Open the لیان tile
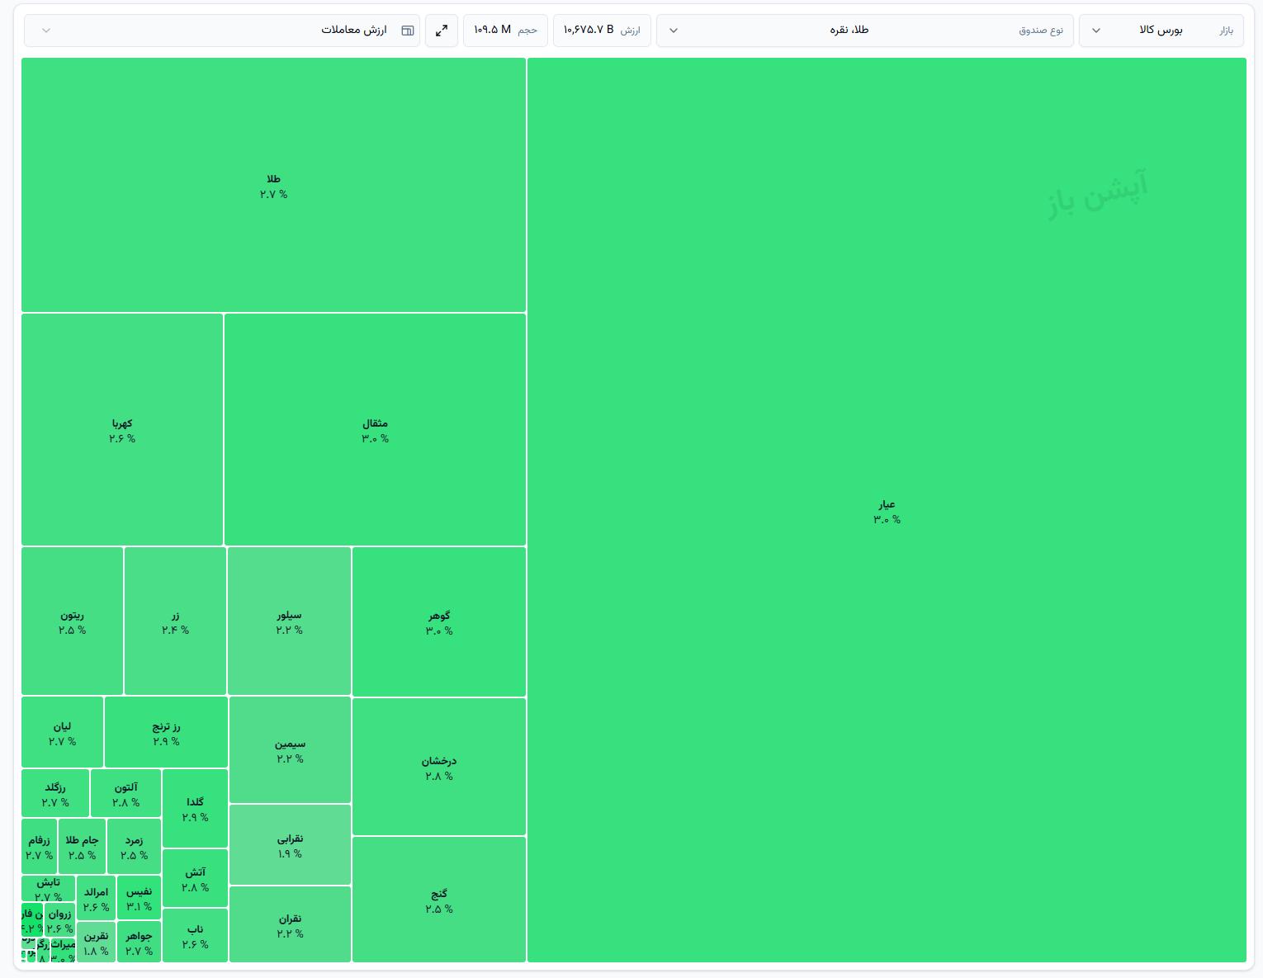 pos(62,732)
